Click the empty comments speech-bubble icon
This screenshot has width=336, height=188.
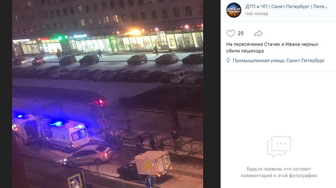(279, 147)
